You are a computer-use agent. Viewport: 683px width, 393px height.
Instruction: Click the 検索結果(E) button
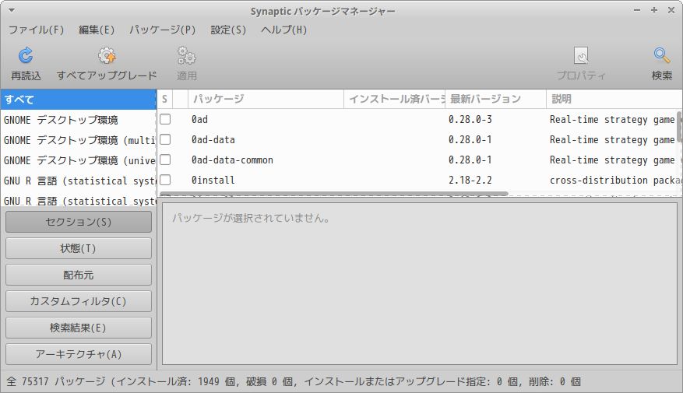(x=79, y=328)
